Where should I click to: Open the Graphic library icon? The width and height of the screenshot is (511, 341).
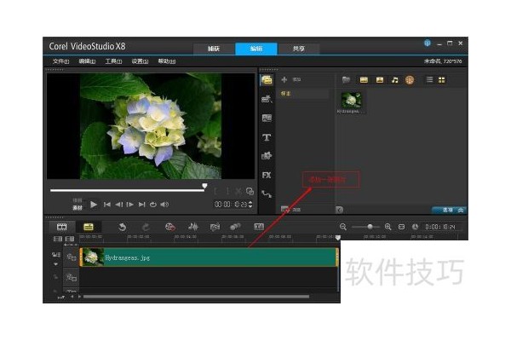(267, 156)
